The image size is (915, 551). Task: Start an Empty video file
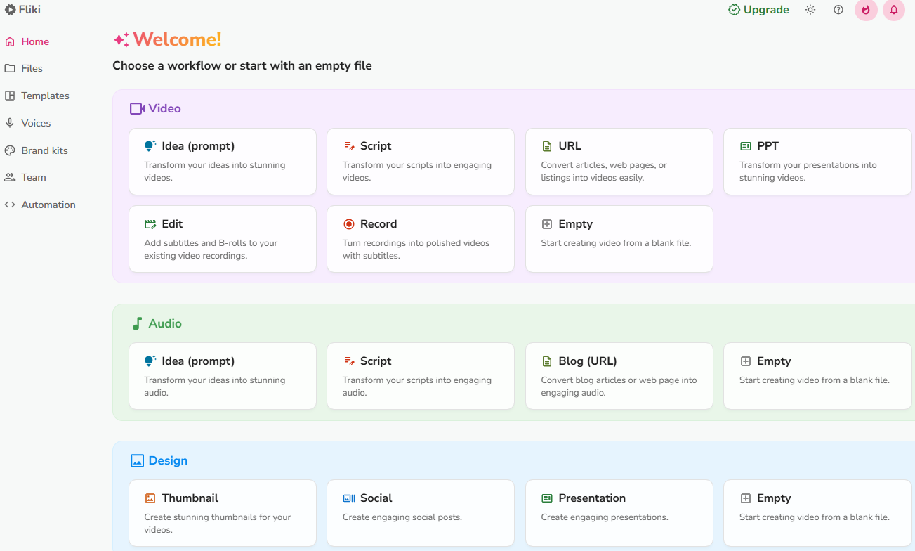(x=619, y=239)
